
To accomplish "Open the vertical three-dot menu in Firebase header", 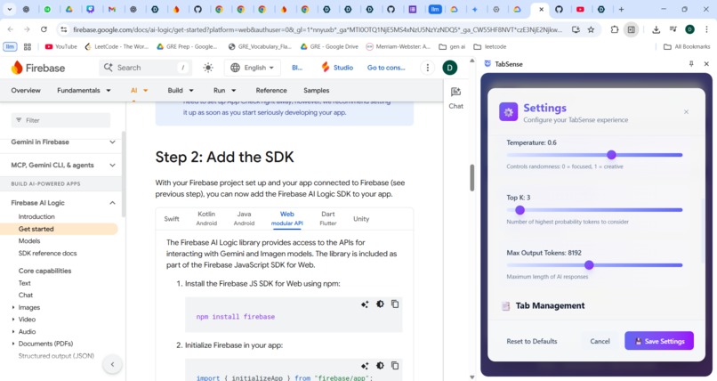I will pos(428,68).
